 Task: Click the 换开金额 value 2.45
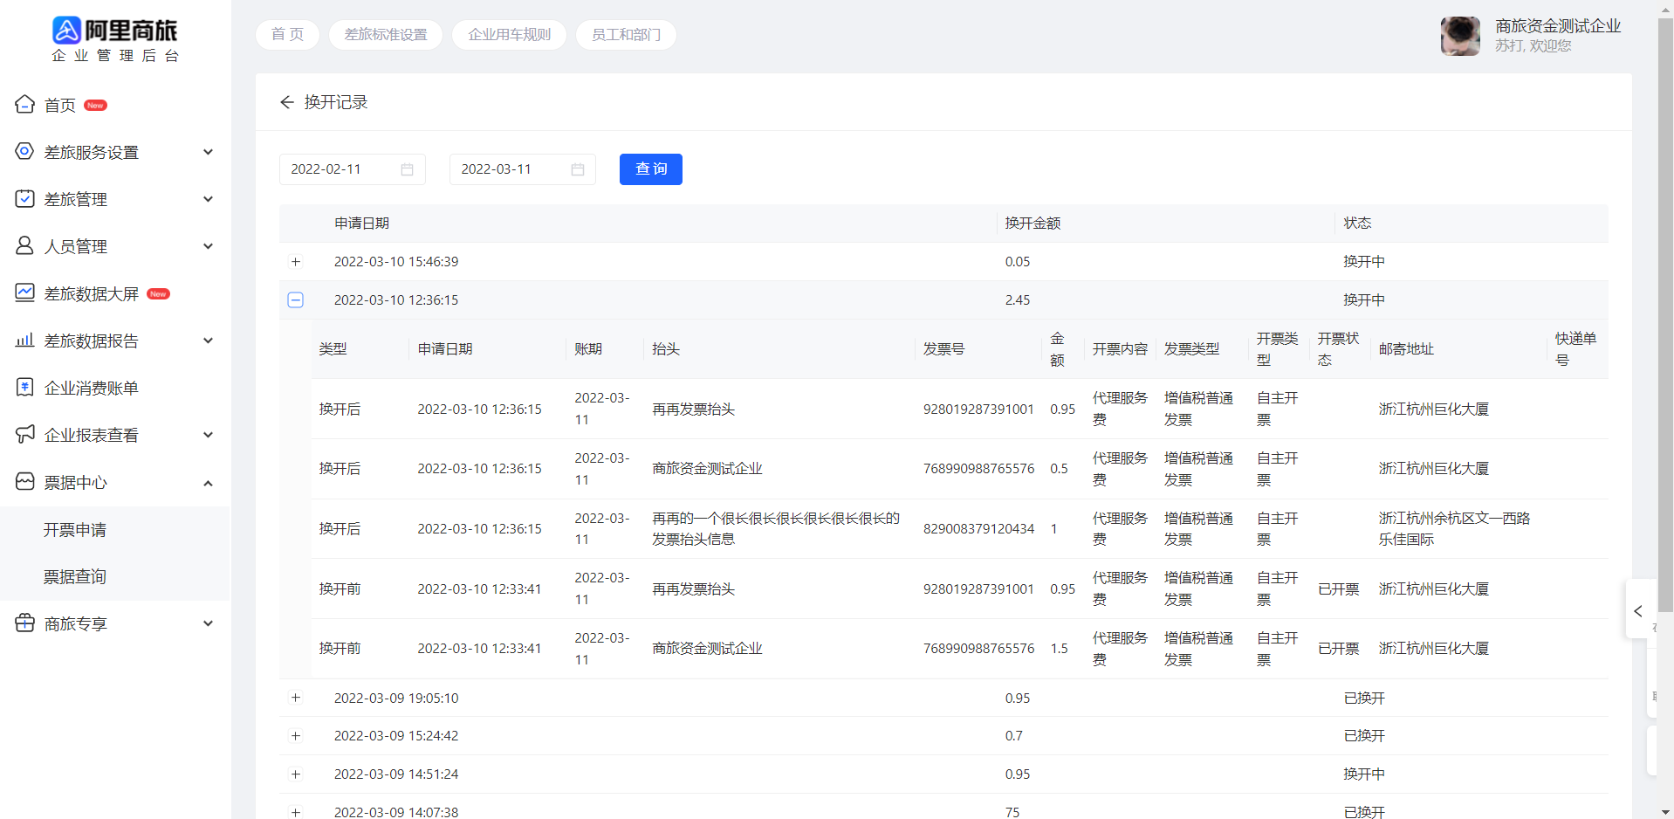coord(1018,300)
